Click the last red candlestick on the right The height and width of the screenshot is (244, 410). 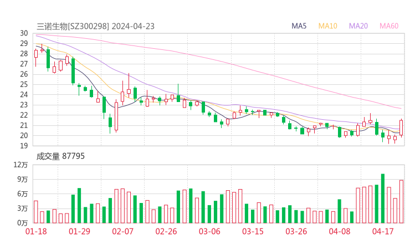[401, 128]
